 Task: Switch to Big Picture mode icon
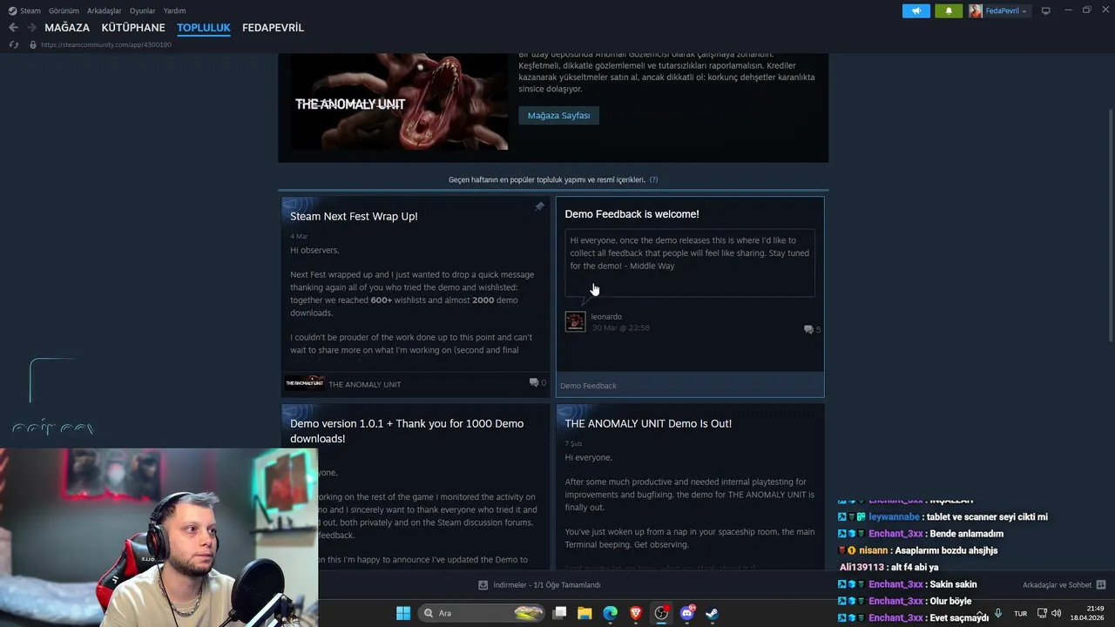pyautogui.click(x=1046, y=10)
